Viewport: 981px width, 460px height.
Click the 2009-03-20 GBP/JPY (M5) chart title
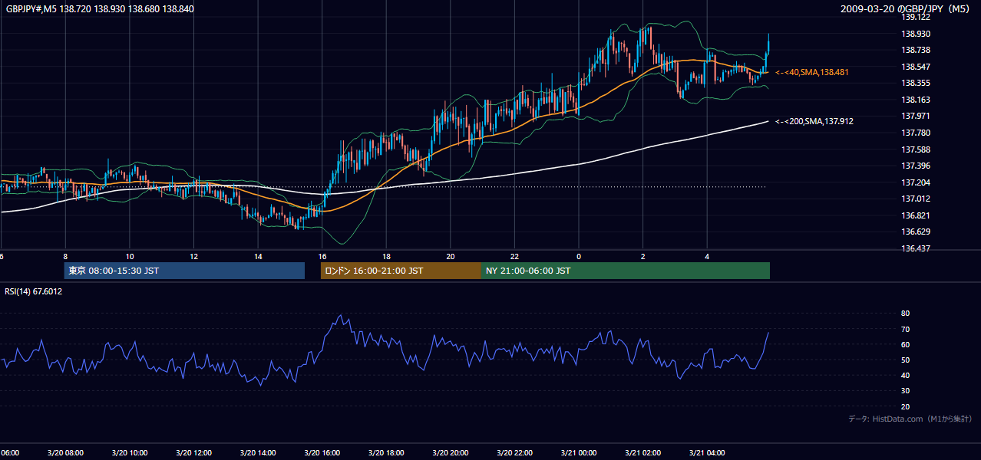(906, 8)
